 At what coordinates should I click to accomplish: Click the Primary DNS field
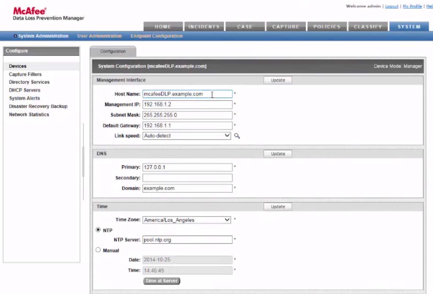point(187,167)
